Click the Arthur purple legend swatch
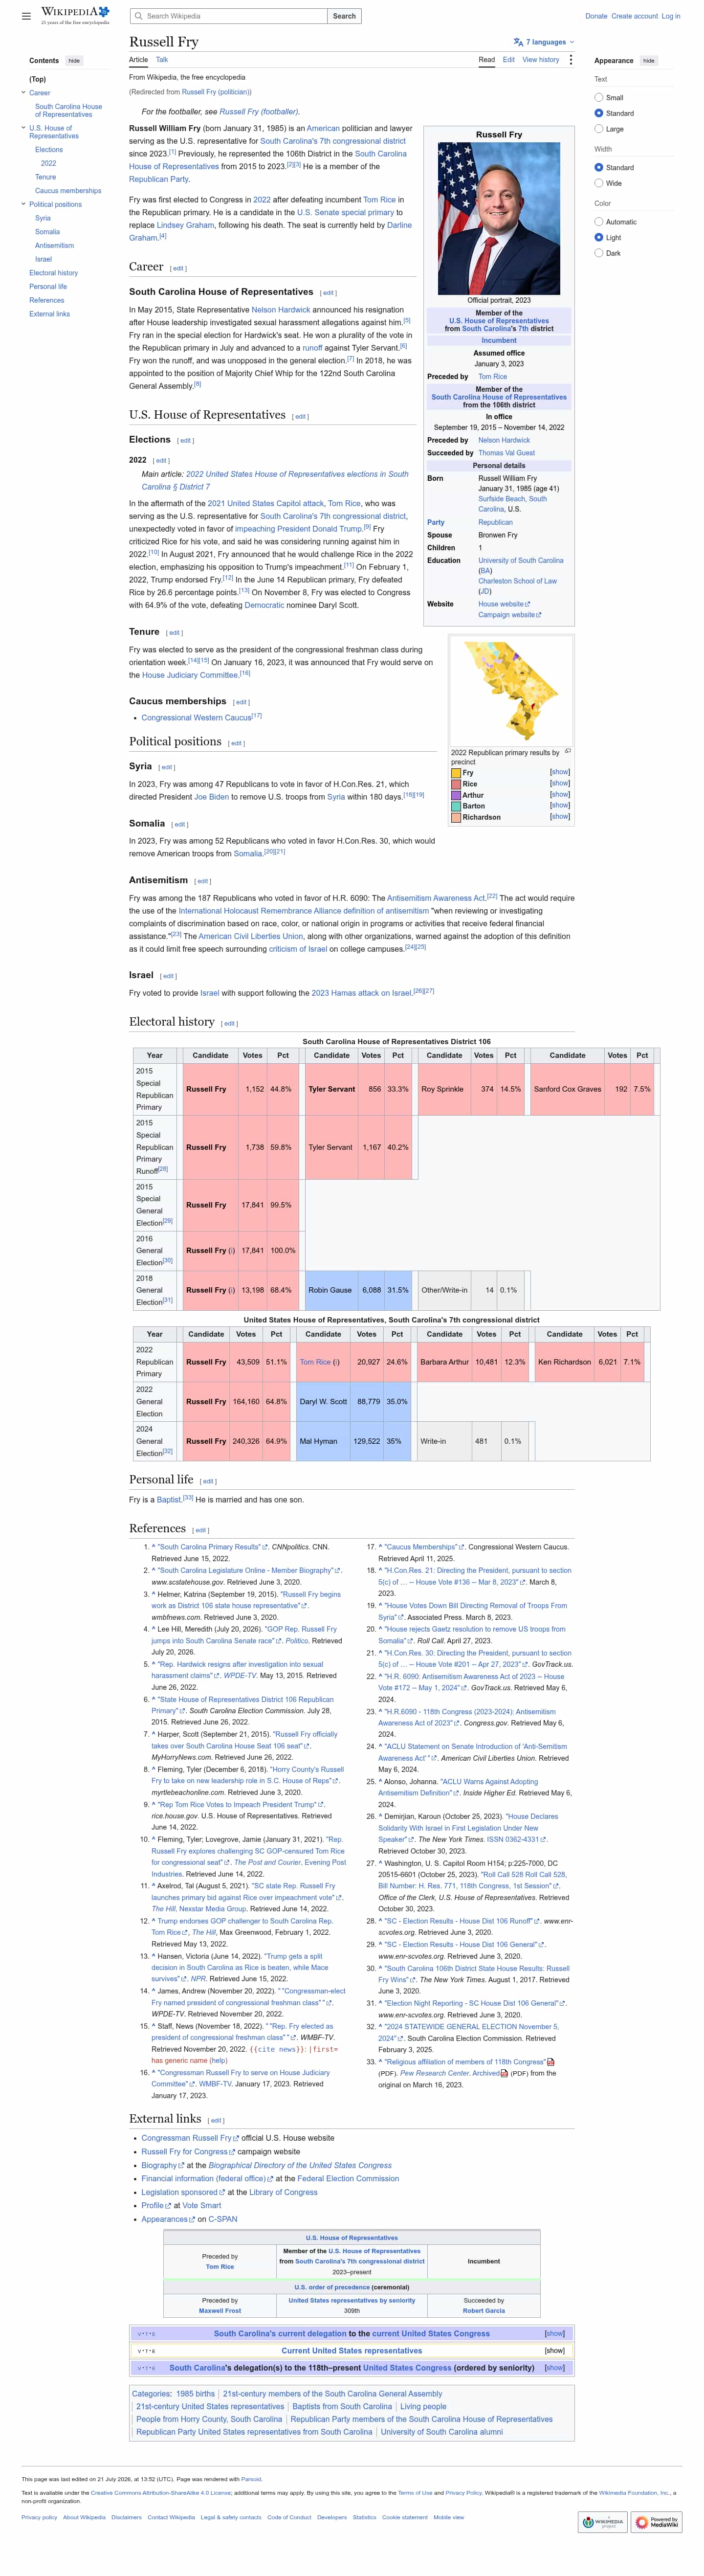 [456, 795]
